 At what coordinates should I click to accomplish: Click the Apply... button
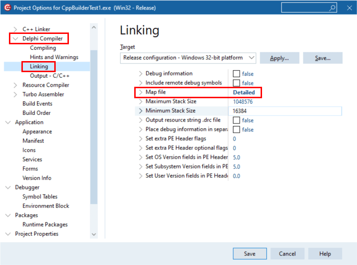point(280,58)
